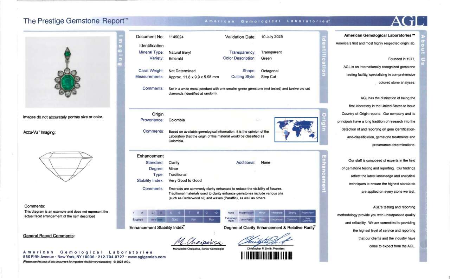Click the 'None' clarity enhancement cell
450x279 pixels.
[x=231, y=213]
